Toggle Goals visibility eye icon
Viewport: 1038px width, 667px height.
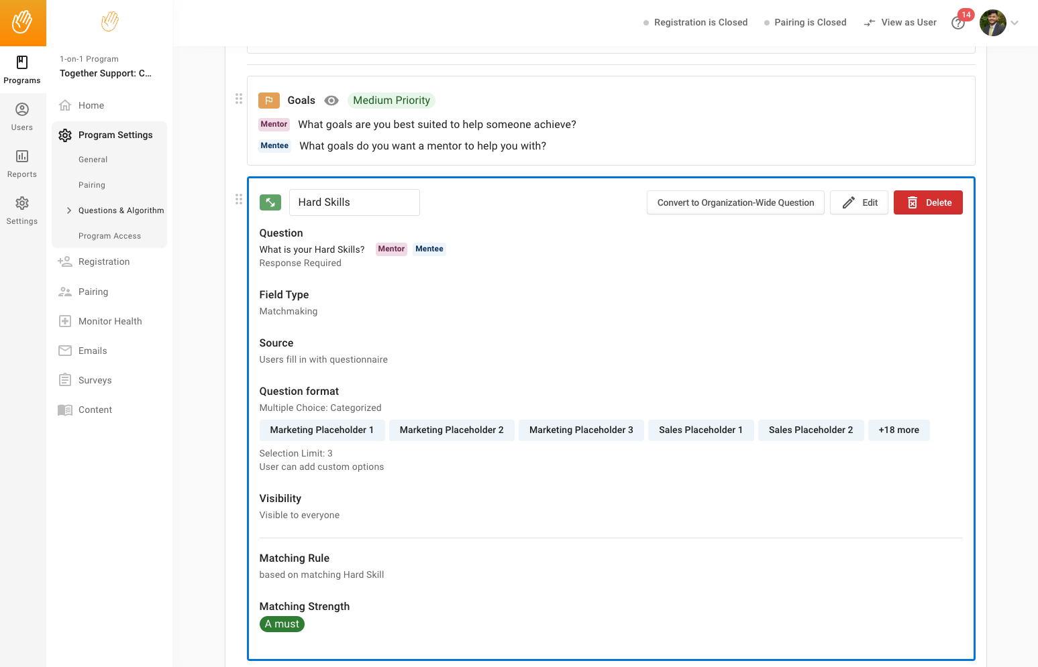pyautogui.click(x=331, y=101)
